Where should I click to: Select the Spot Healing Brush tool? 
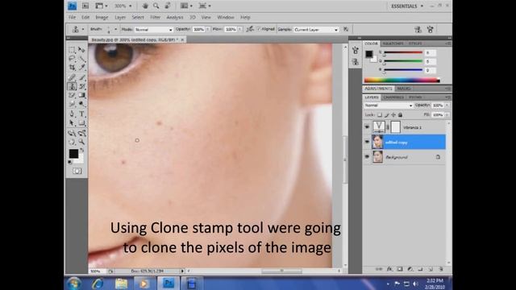[72, 77]
